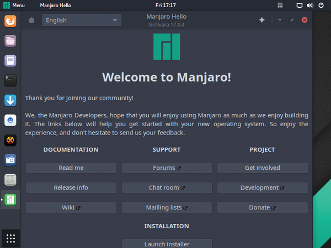Click the grid tray icon in top panel
This screenshot has width=331, height=248.
coord(280,6)
